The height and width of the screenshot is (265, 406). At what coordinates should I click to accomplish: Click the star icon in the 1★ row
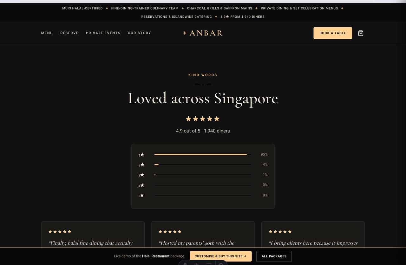tap(142, 195)
